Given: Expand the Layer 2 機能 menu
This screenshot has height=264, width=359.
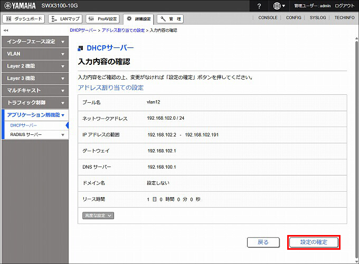Looking at the screenshot, I should [x=35, y=66].
